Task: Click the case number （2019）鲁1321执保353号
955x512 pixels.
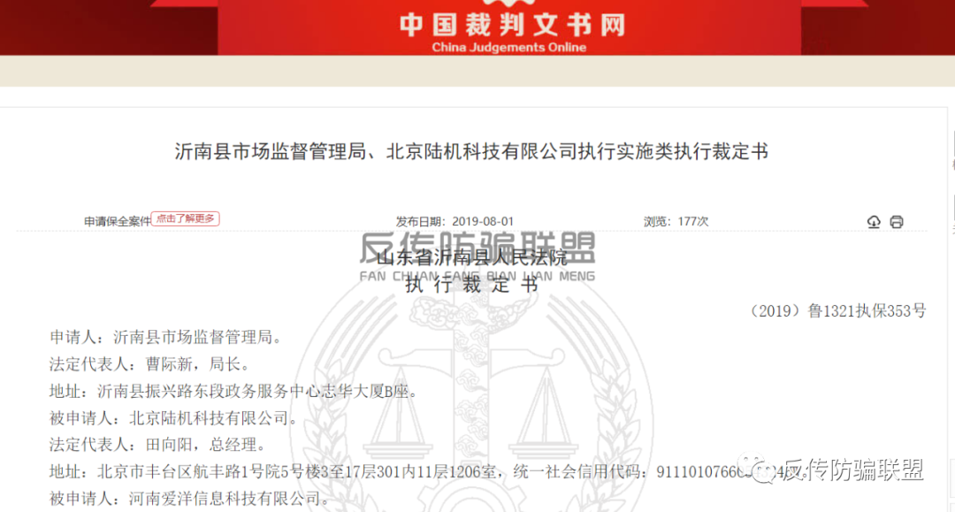Action: (x=836, y=311)
